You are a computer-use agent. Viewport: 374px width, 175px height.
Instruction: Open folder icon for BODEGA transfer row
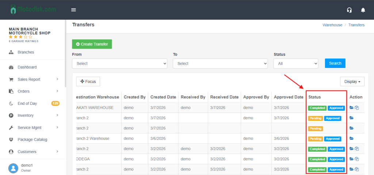[351, 159]
